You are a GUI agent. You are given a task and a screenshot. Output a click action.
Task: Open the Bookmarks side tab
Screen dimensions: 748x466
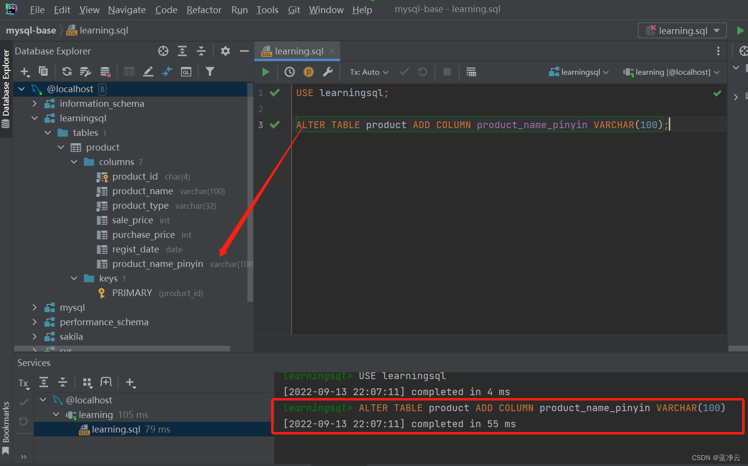click(x=6, y=427)
